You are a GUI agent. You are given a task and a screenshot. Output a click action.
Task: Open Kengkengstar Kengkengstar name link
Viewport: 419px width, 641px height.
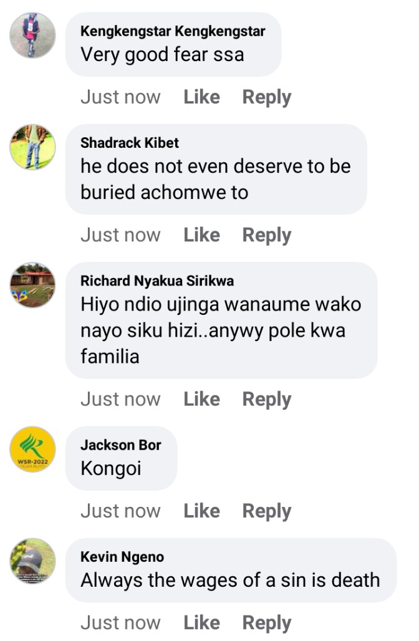pos(173,31)
